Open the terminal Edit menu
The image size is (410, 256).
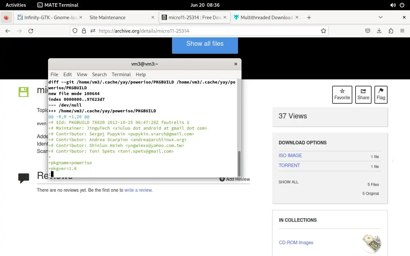68,74
